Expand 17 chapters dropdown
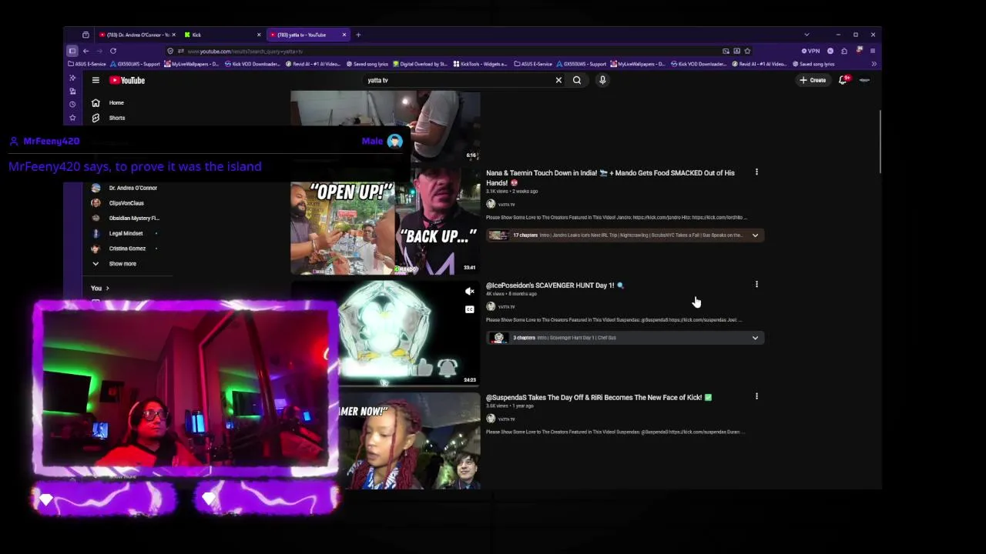This screenshot has height=554, width=986. (x=755, y=235)
